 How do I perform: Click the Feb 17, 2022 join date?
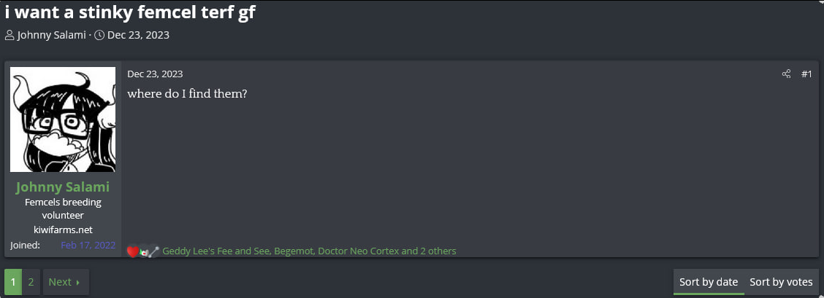coord(88,245)
